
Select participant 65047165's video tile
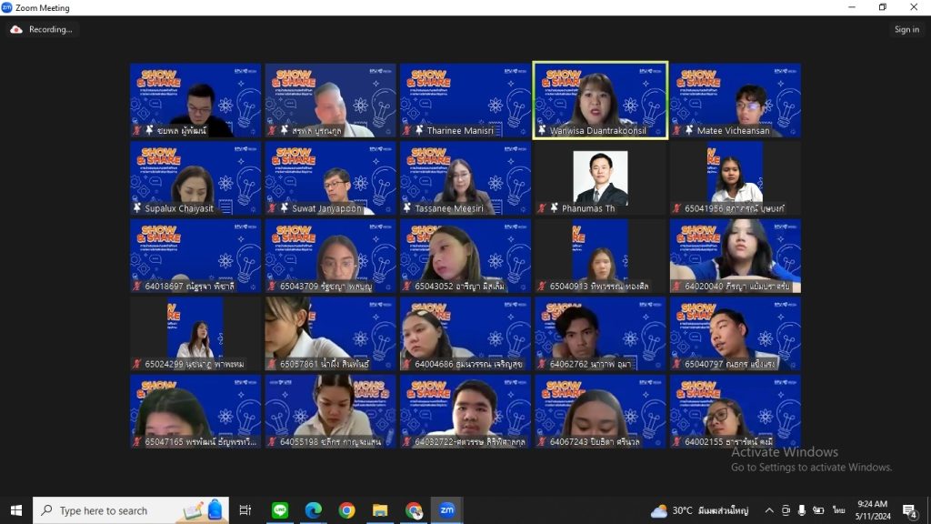pos(195,412)
